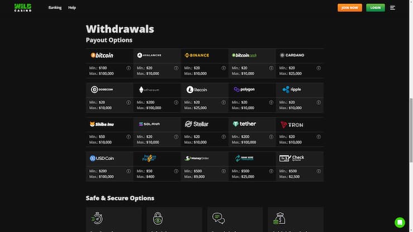The width and height of the screenshot is (413, 232).
Task: Show info for Check limits
Action: pos(319,171)
